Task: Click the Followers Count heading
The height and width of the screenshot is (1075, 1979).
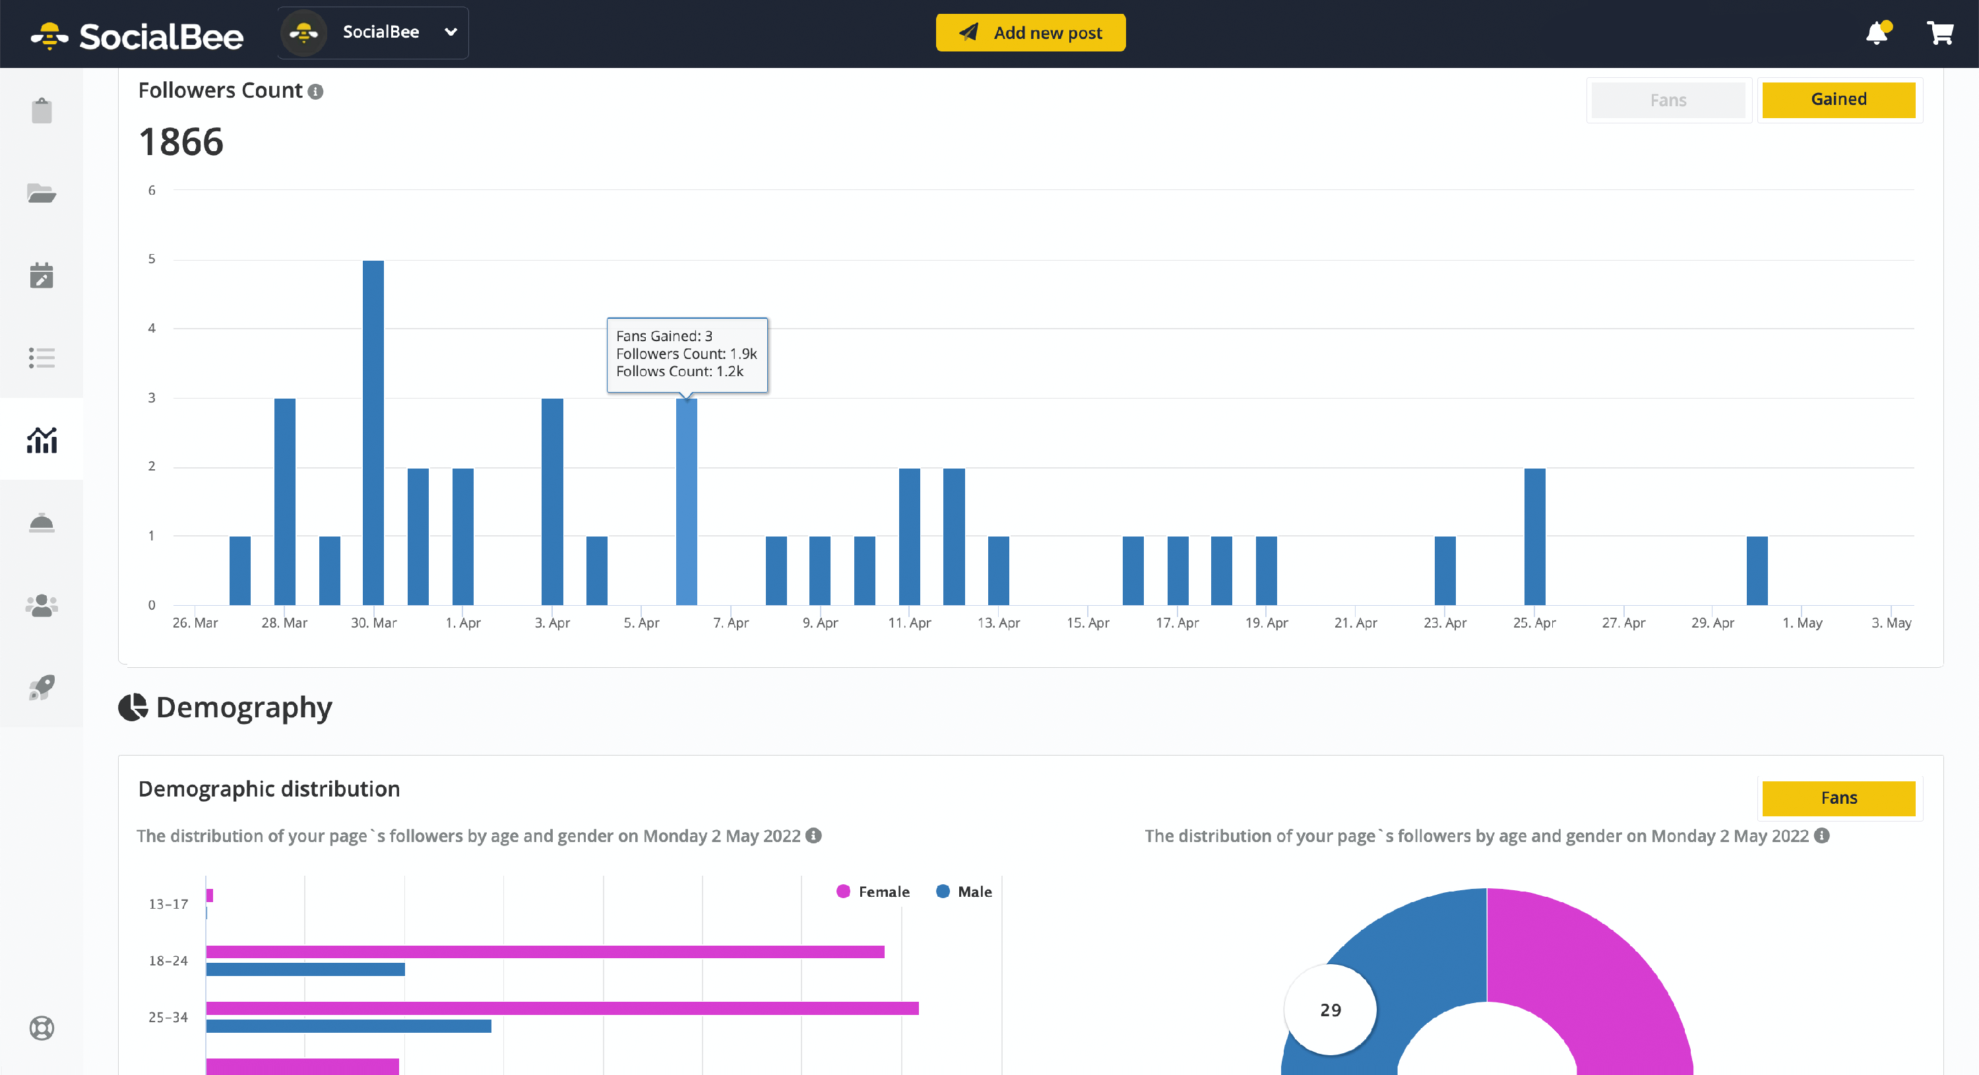Action: point(220,90)
